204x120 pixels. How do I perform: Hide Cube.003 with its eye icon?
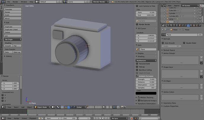(x=195, y=10)
